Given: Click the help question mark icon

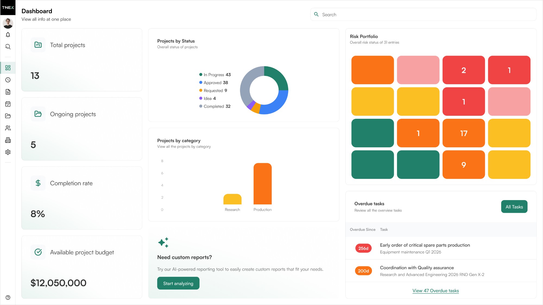Looking at the screenshot, I should [x=8, y=297].
